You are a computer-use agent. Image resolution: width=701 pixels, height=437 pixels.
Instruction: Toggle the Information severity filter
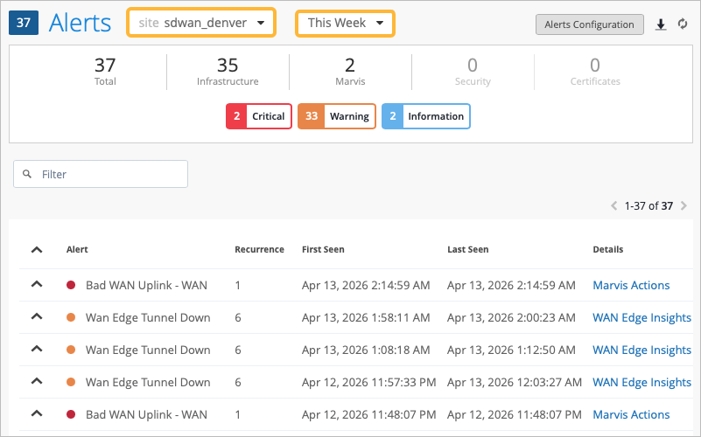click(x=425, y=116)
